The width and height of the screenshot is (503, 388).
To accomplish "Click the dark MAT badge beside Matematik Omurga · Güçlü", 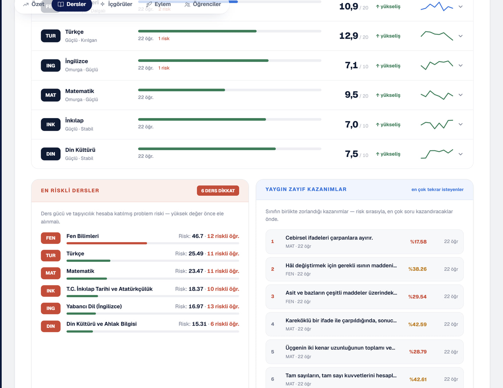I will click(x=51, y=95).
